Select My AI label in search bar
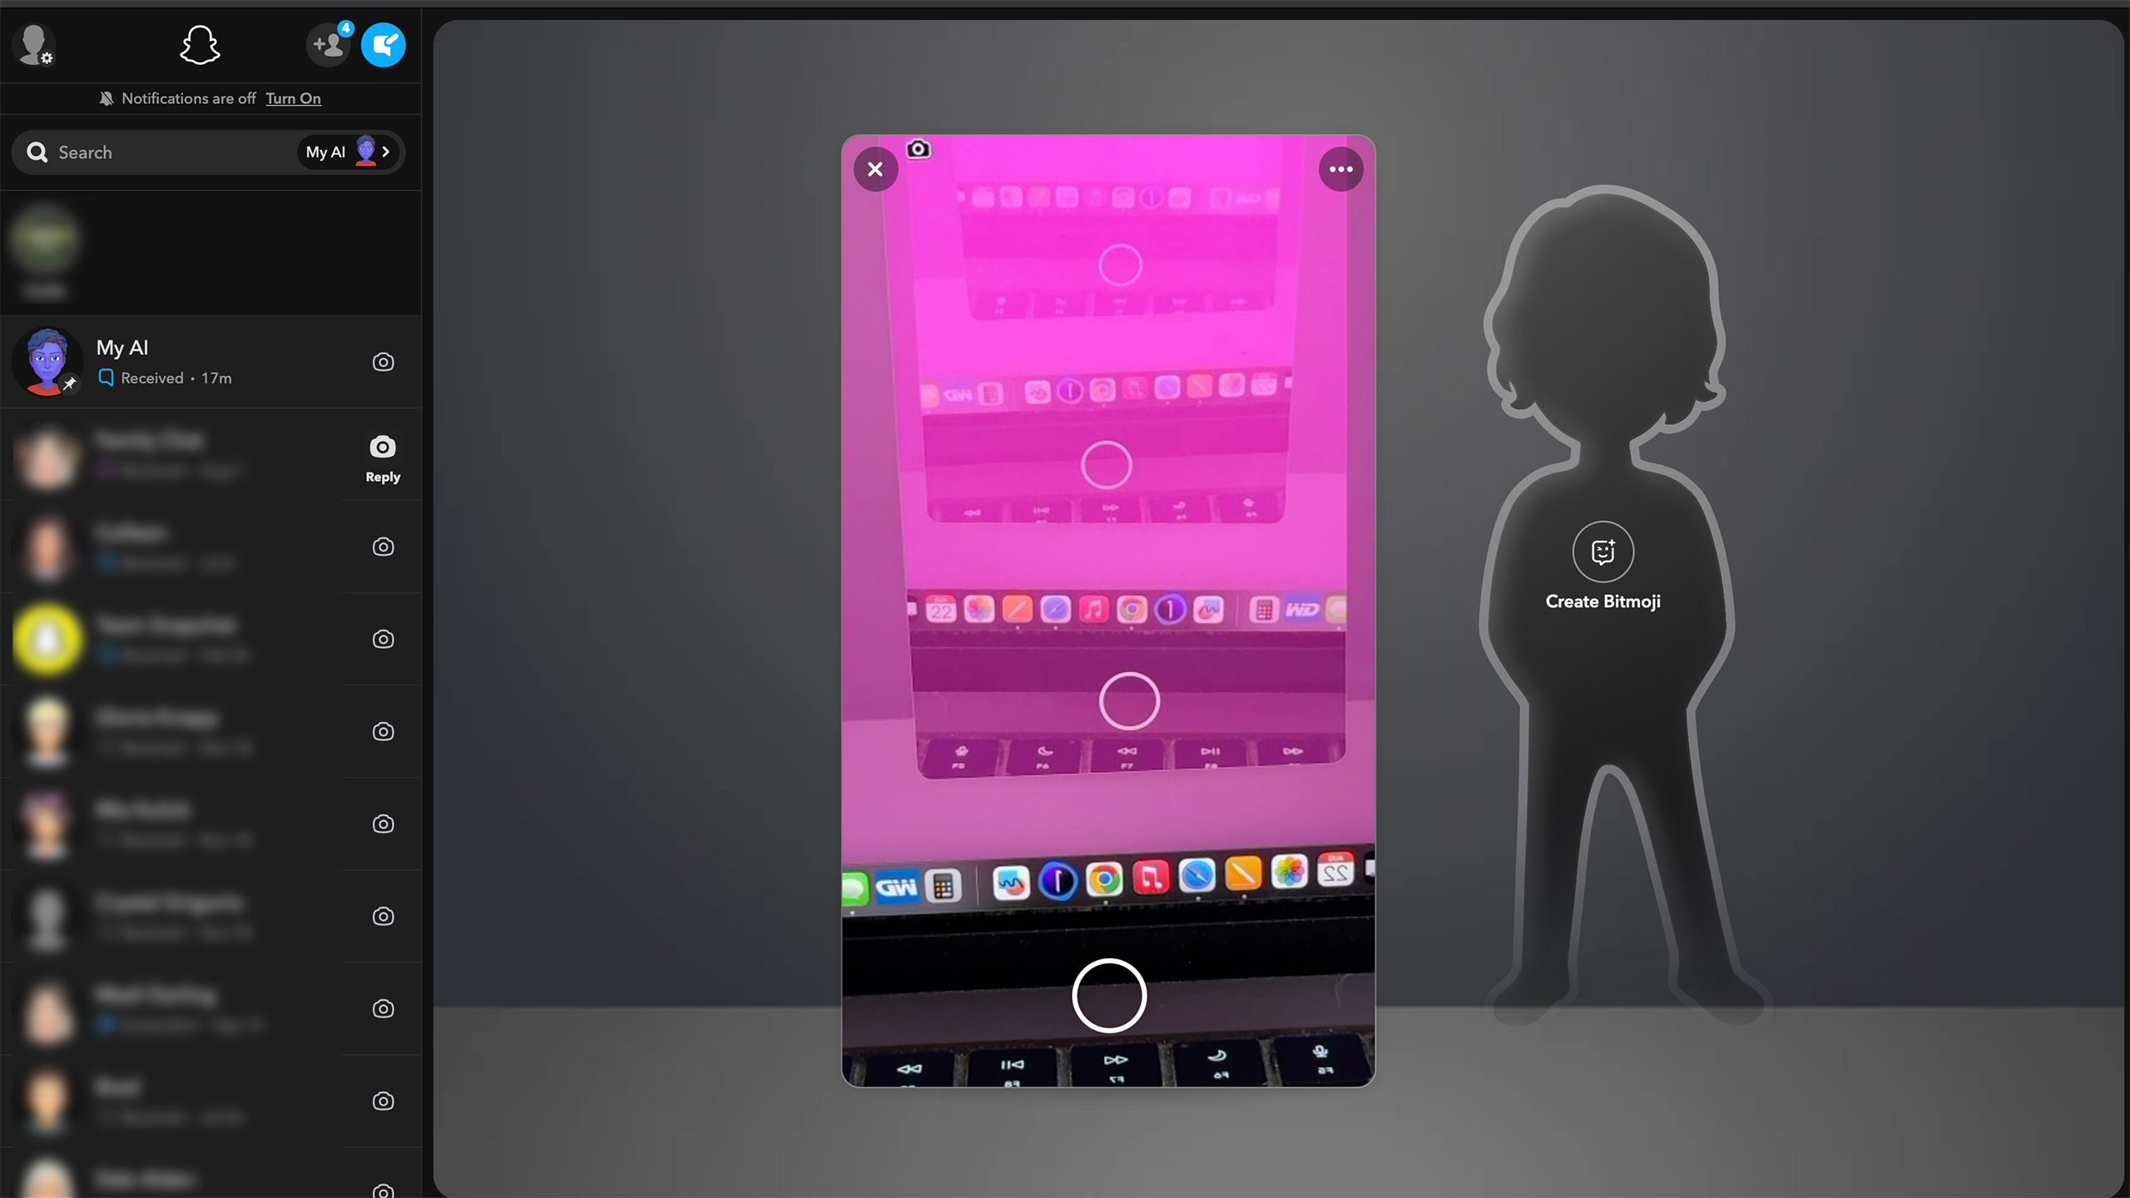 [324, 152]
